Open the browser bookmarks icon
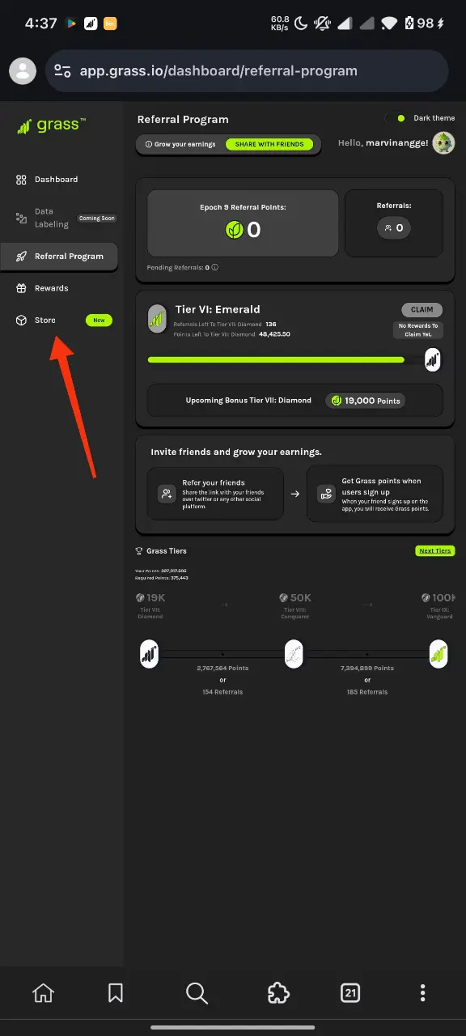 coord(116,993)
